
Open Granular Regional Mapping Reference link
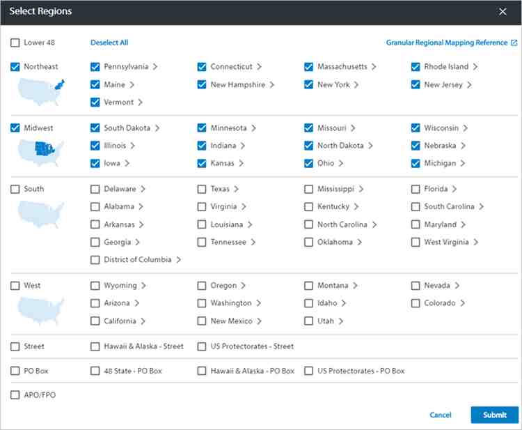click(447, 43)
